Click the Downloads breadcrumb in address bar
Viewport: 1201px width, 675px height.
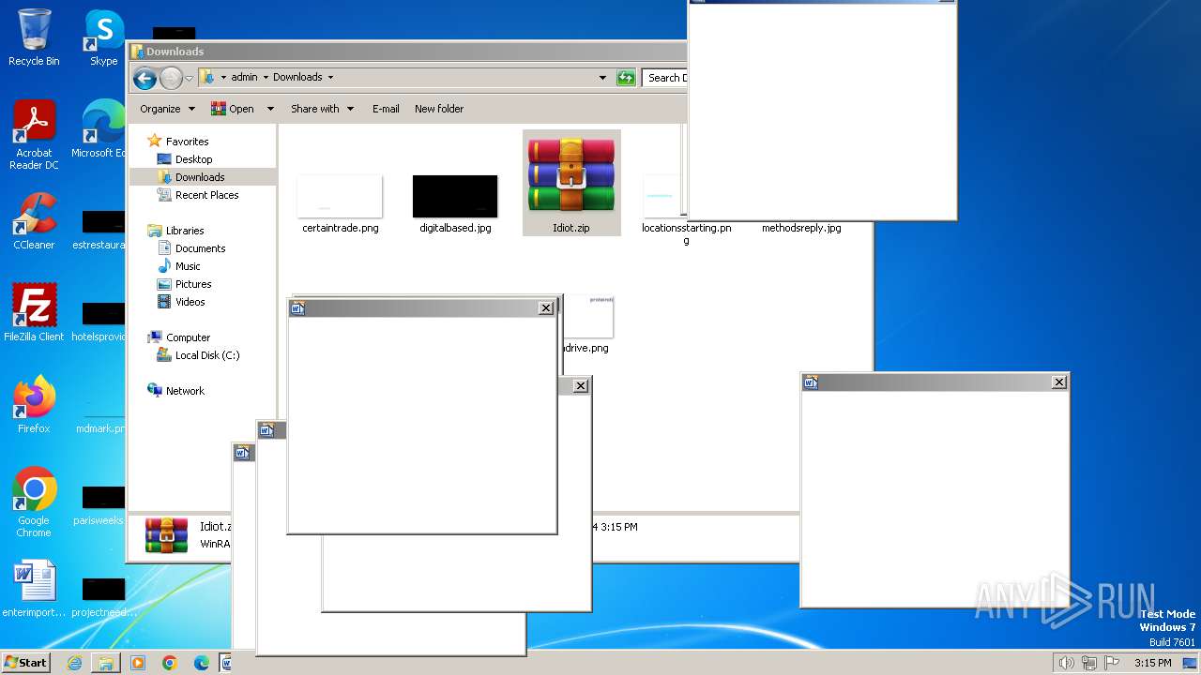coord(297,78)
